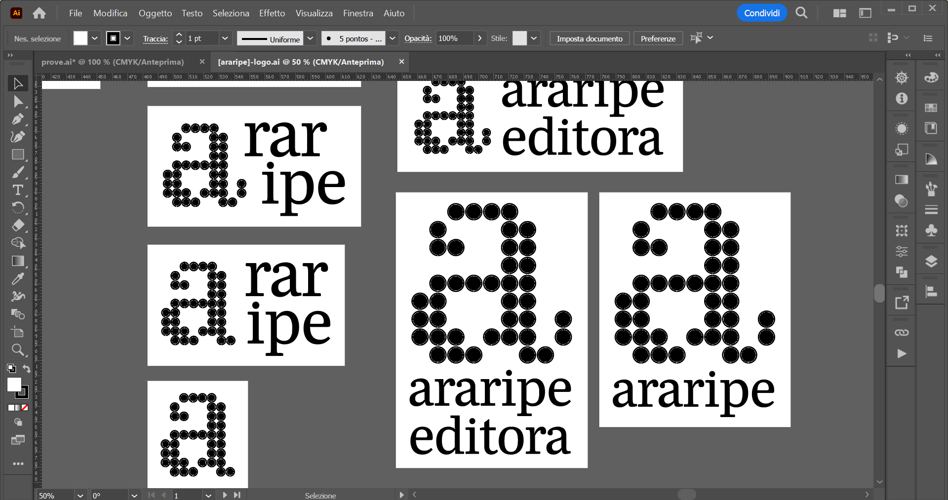Click the Condividi button
948x500 pixels.
(762, 13)
